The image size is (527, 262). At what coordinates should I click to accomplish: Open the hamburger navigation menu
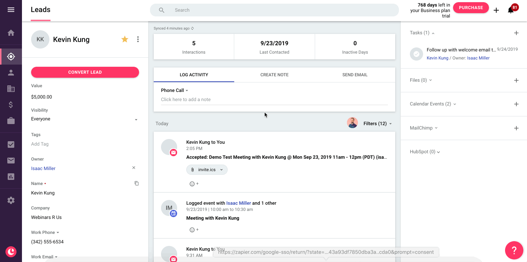11,10
